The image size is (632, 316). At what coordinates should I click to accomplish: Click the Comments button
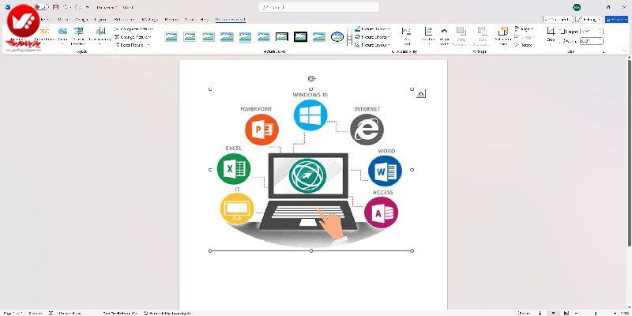(558, 19)
